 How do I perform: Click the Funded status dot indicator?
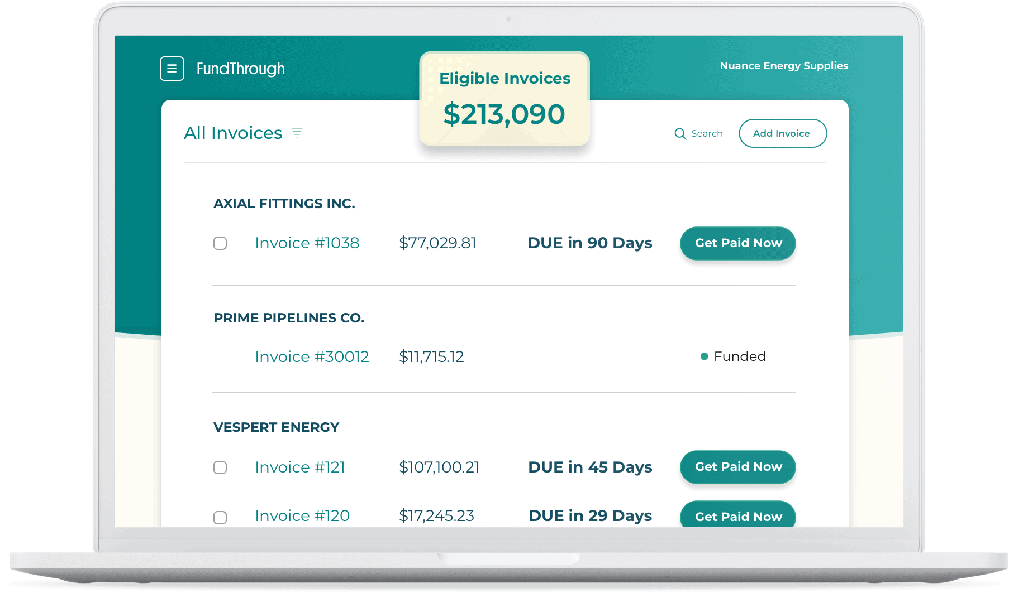pyautogui.click(x=703, y=356)
